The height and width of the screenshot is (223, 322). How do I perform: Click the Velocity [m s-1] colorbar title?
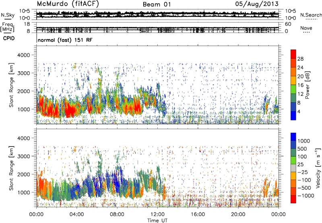tap(318, 168)
